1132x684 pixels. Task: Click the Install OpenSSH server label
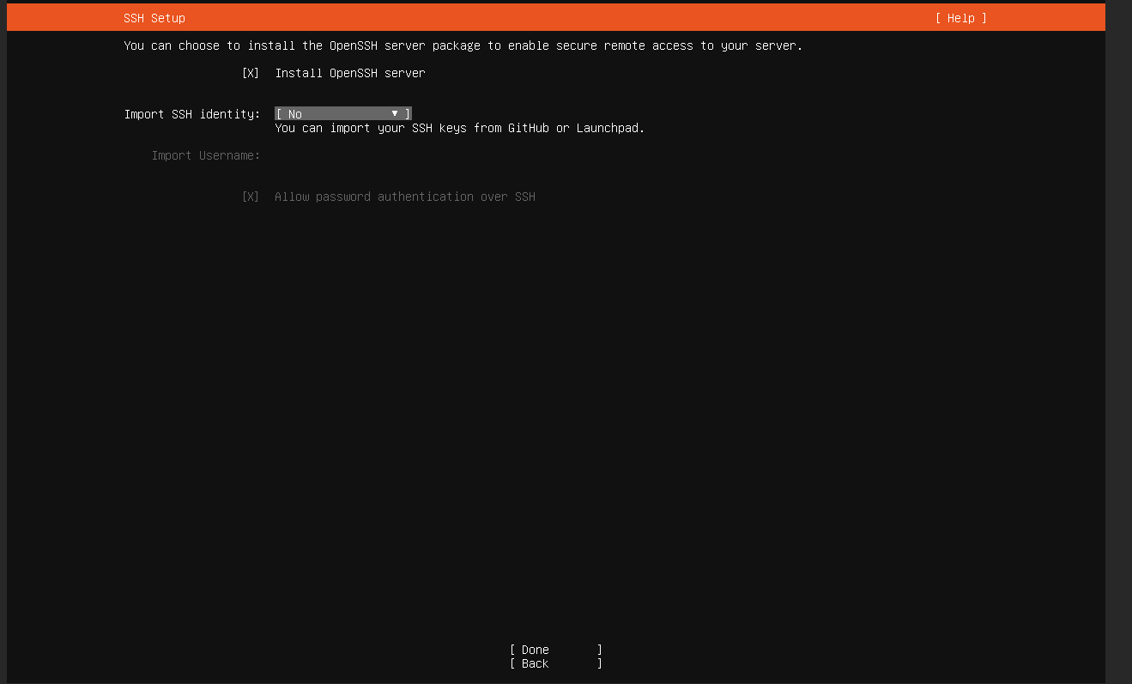point(350,73)
